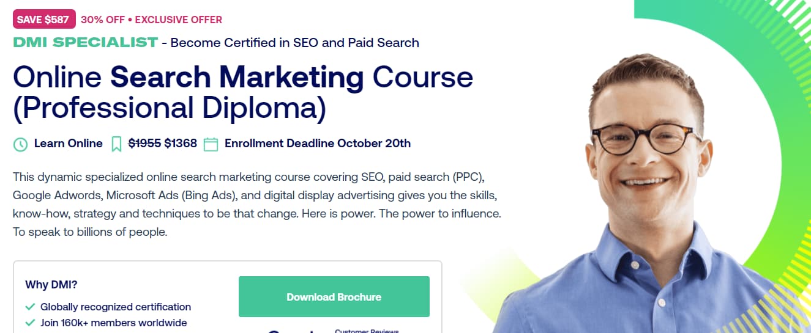Click the checkmark beside Globally recognized certification

[30, 307]
